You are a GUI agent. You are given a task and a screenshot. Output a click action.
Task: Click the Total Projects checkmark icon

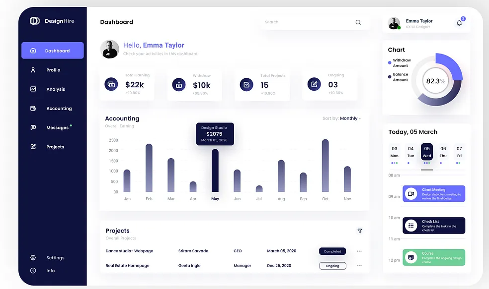(x=246, y=85)
